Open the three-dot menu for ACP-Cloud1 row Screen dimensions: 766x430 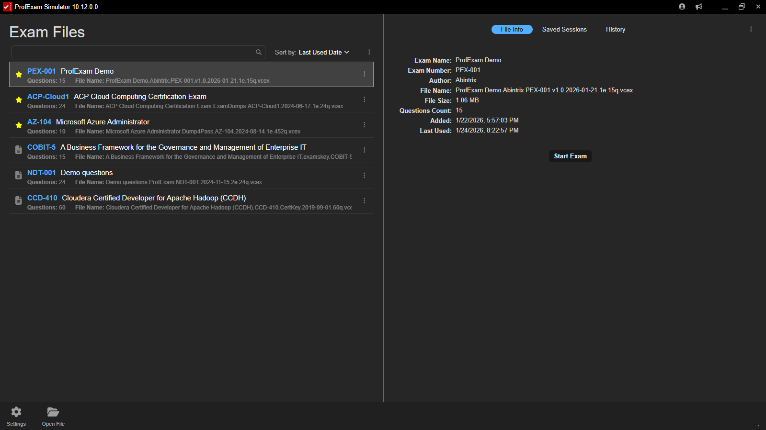pyautogui.click(x=365, y=99)
